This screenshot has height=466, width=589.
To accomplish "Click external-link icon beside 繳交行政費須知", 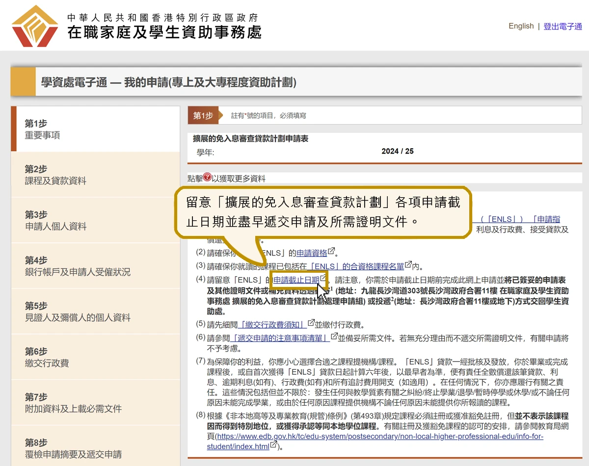I will [311, 324].
